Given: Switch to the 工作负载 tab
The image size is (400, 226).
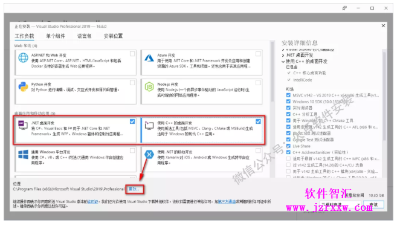Looking at the screenshot, I should [x=24, y=36].
